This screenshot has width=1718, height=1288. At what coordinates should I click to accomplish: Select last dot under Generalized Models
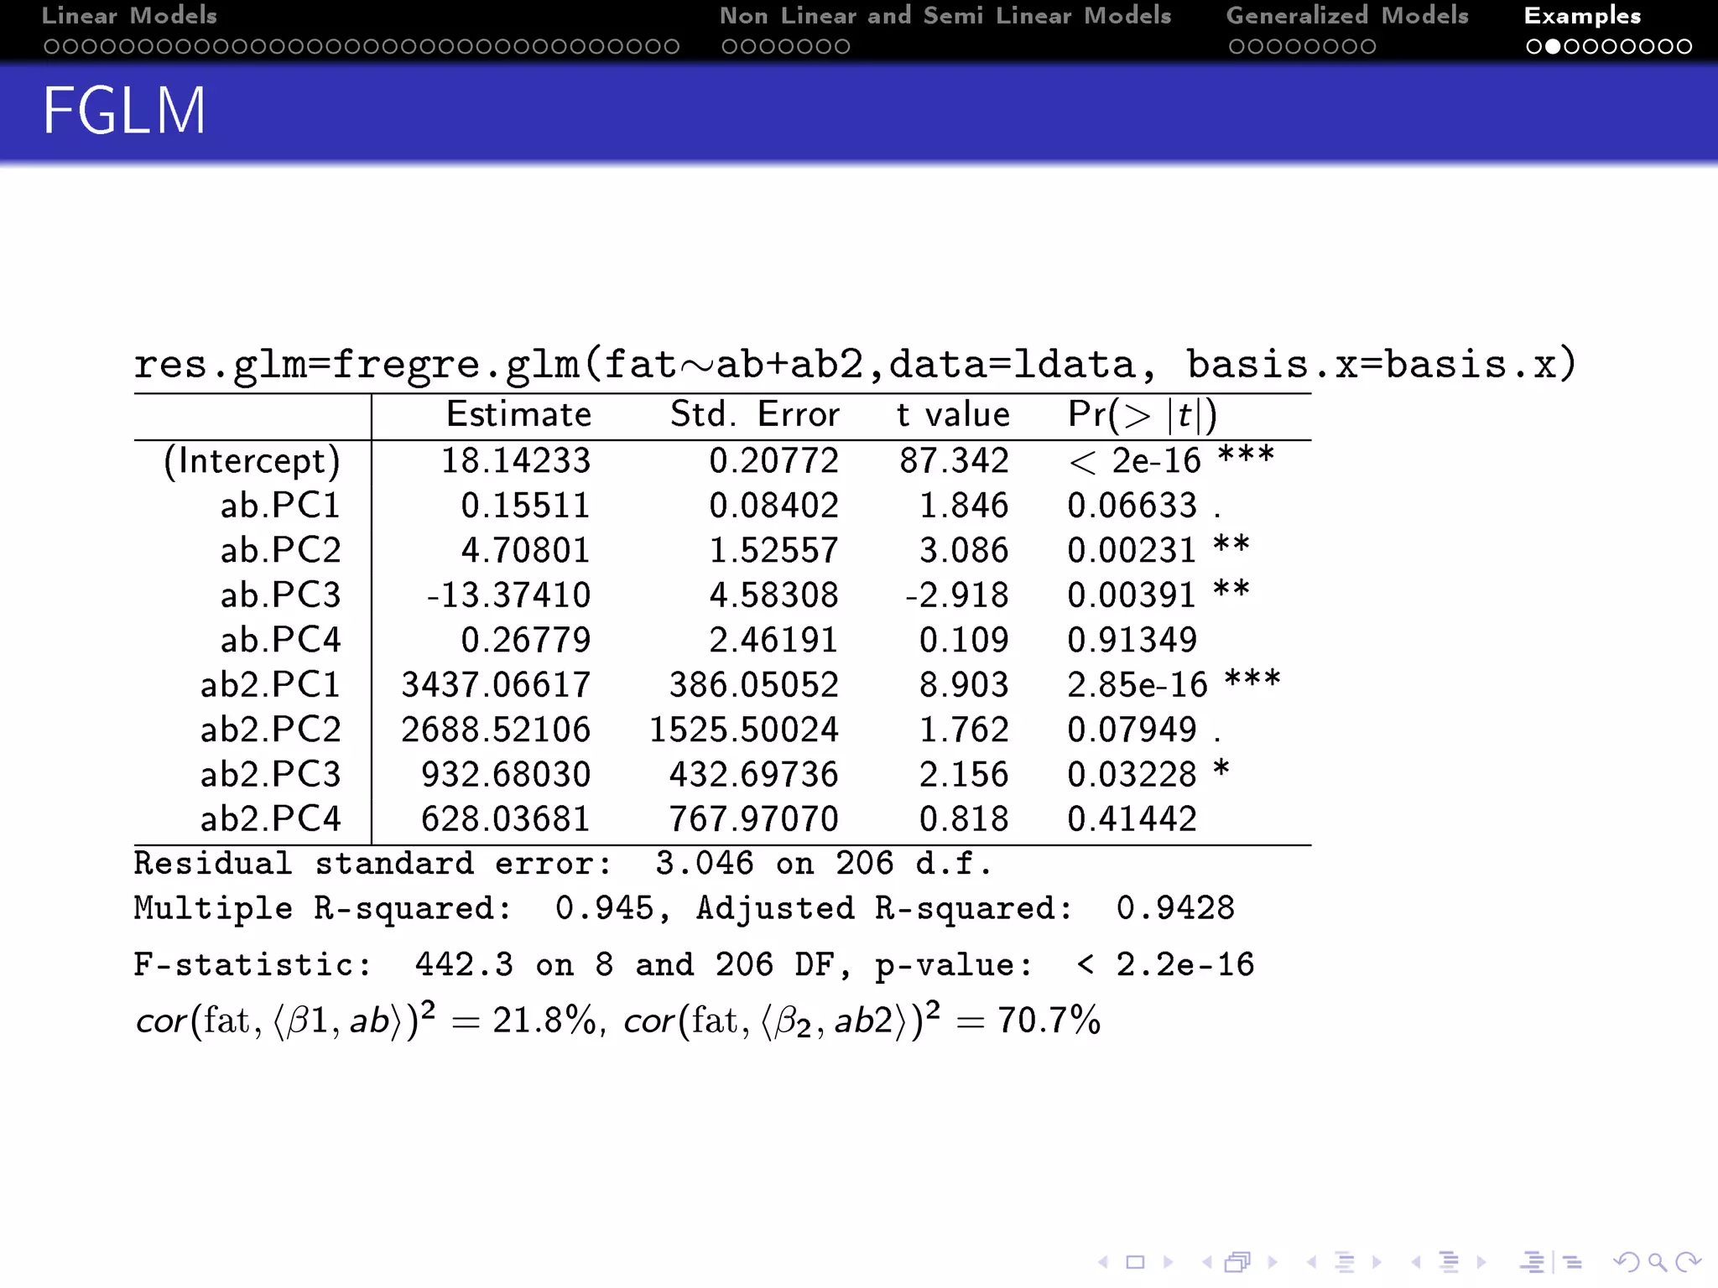[x=1368, y=47]
